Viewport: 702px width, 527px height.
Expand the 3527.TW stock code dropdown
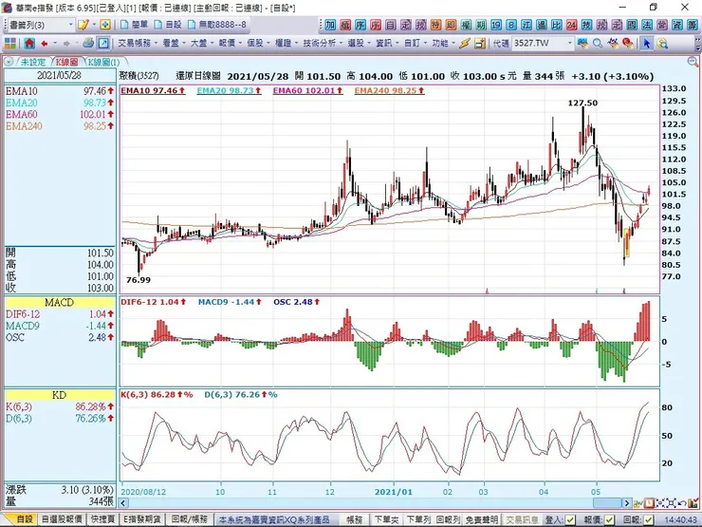click(570, 43)
